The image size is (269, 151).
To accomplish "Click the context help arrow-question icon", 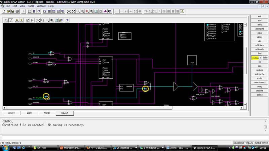I will tap(110, 11).
